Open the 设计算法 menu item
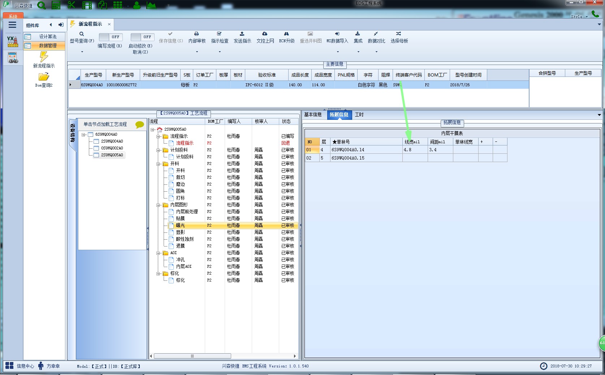 coord(44,36)
